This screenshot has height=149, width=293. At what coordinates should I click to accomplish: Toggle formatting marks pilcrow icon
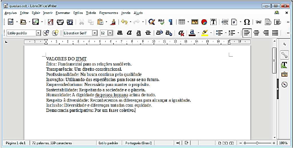171,22
